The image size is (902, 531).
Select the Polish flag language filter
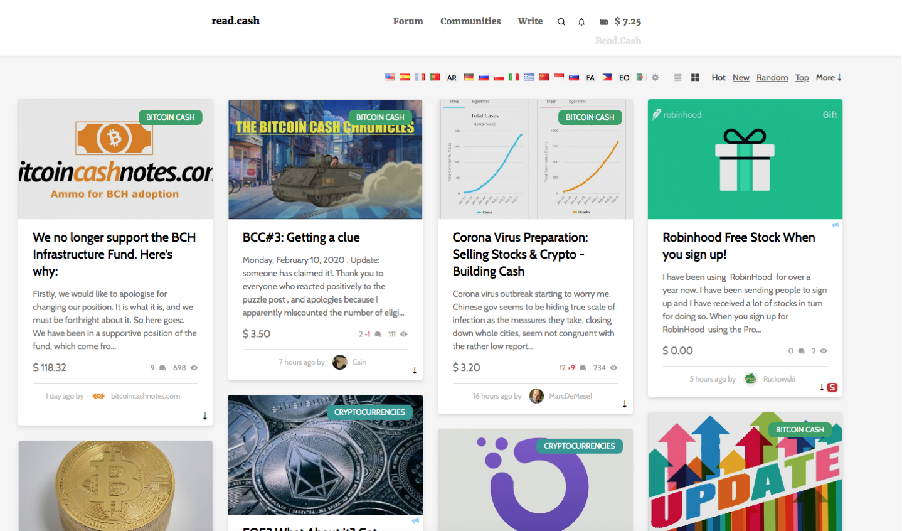[x=499, y=77]
